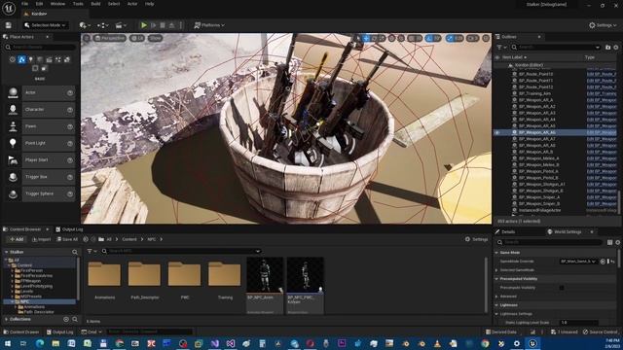This screenshot has height=350, width=623.
Task: Click the Show button in viewport
Action: point(156,38)
